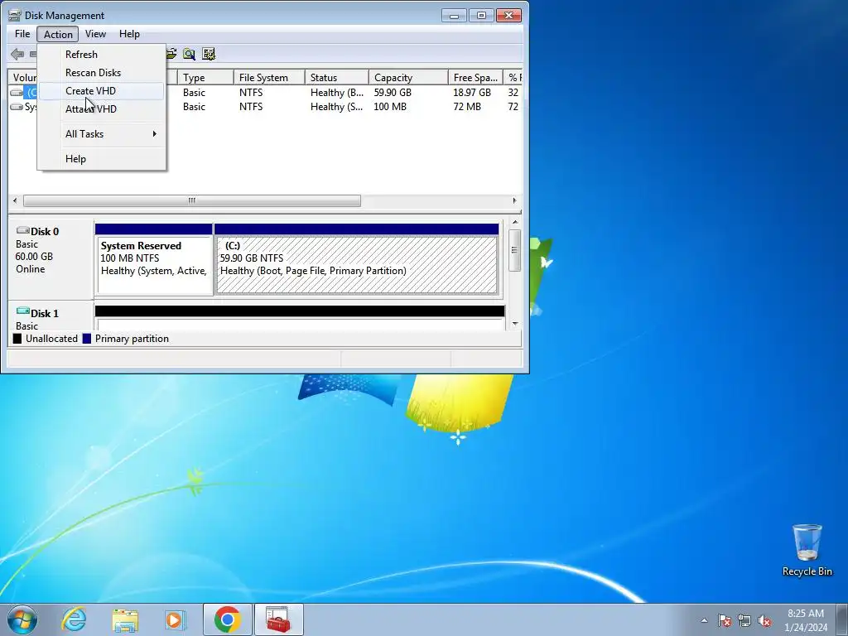
Task: Select the Recycle Bin desktop icon
Action: [807, 550]
